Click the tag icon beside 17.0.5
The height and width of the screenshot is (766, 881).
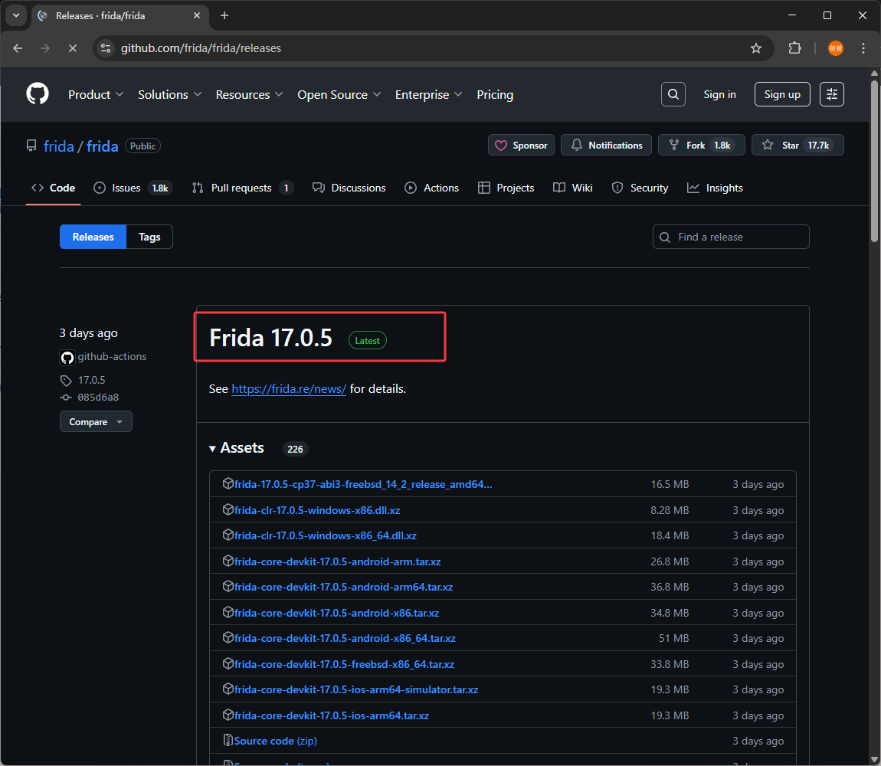coord(66,381)
